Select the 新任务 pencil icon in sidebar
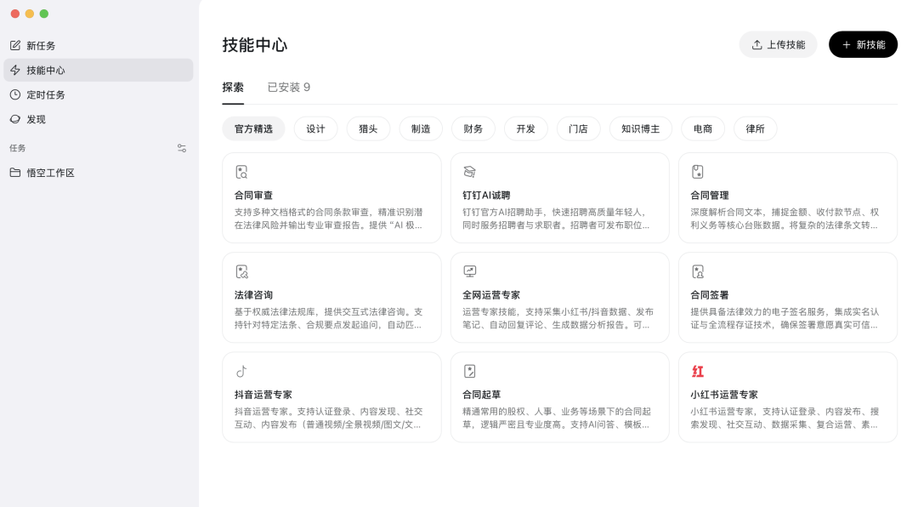Screen dimensions: 918x507 click(x=14, y=45)
